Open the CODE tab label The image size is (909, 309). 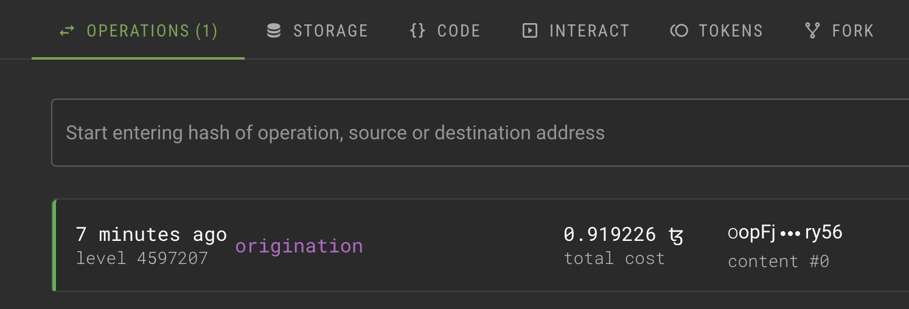pyautogui.click(x=459, y=30)
